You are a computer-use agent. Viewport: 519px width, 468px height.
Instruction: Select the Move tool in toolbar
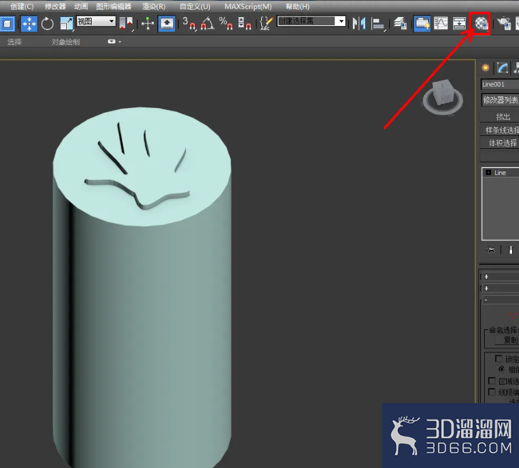click(29, 24)
